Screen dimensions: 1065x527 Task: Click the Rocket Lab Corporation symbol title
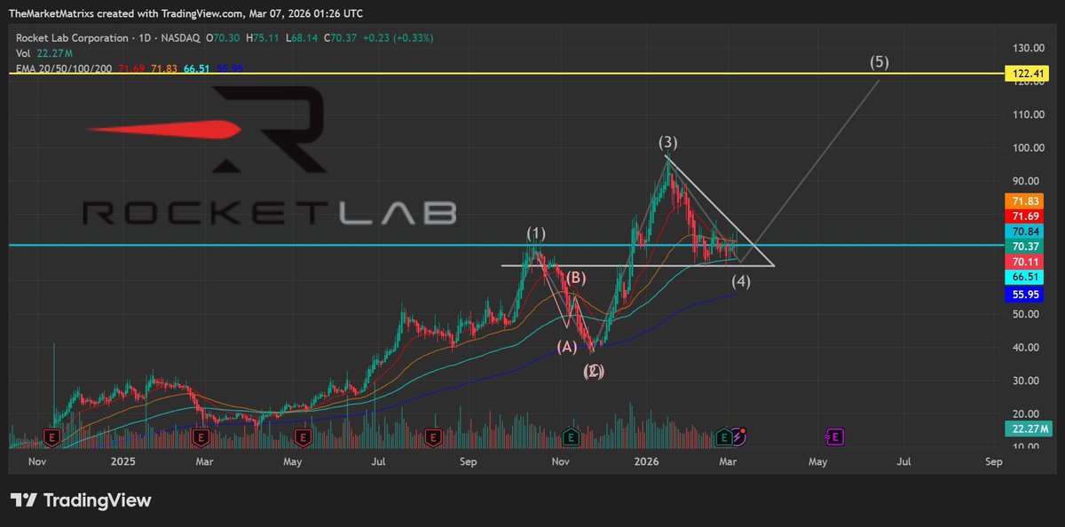[71, 39]
